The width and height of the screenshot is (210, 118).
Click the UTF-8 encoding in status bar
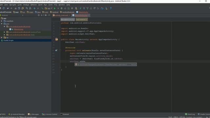[x=182, y=117]
